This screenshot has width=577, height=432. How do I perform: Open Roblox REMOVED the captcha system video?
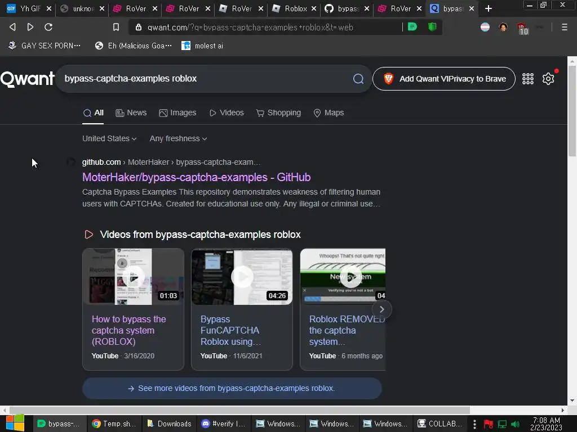(x=347, y=330)
